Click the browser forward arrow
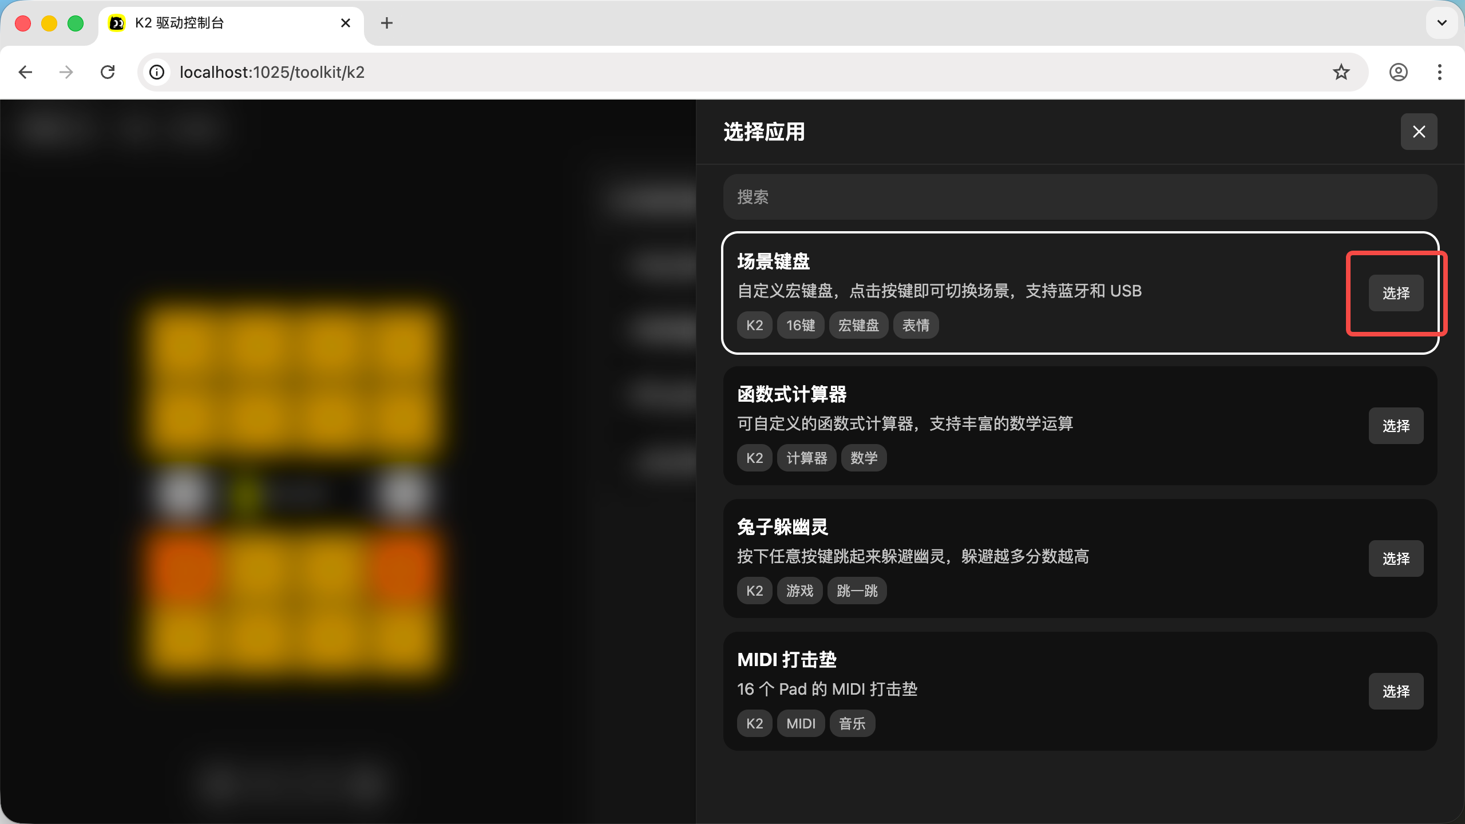This screenshot has height=824, width=1465. pos(66,72)
